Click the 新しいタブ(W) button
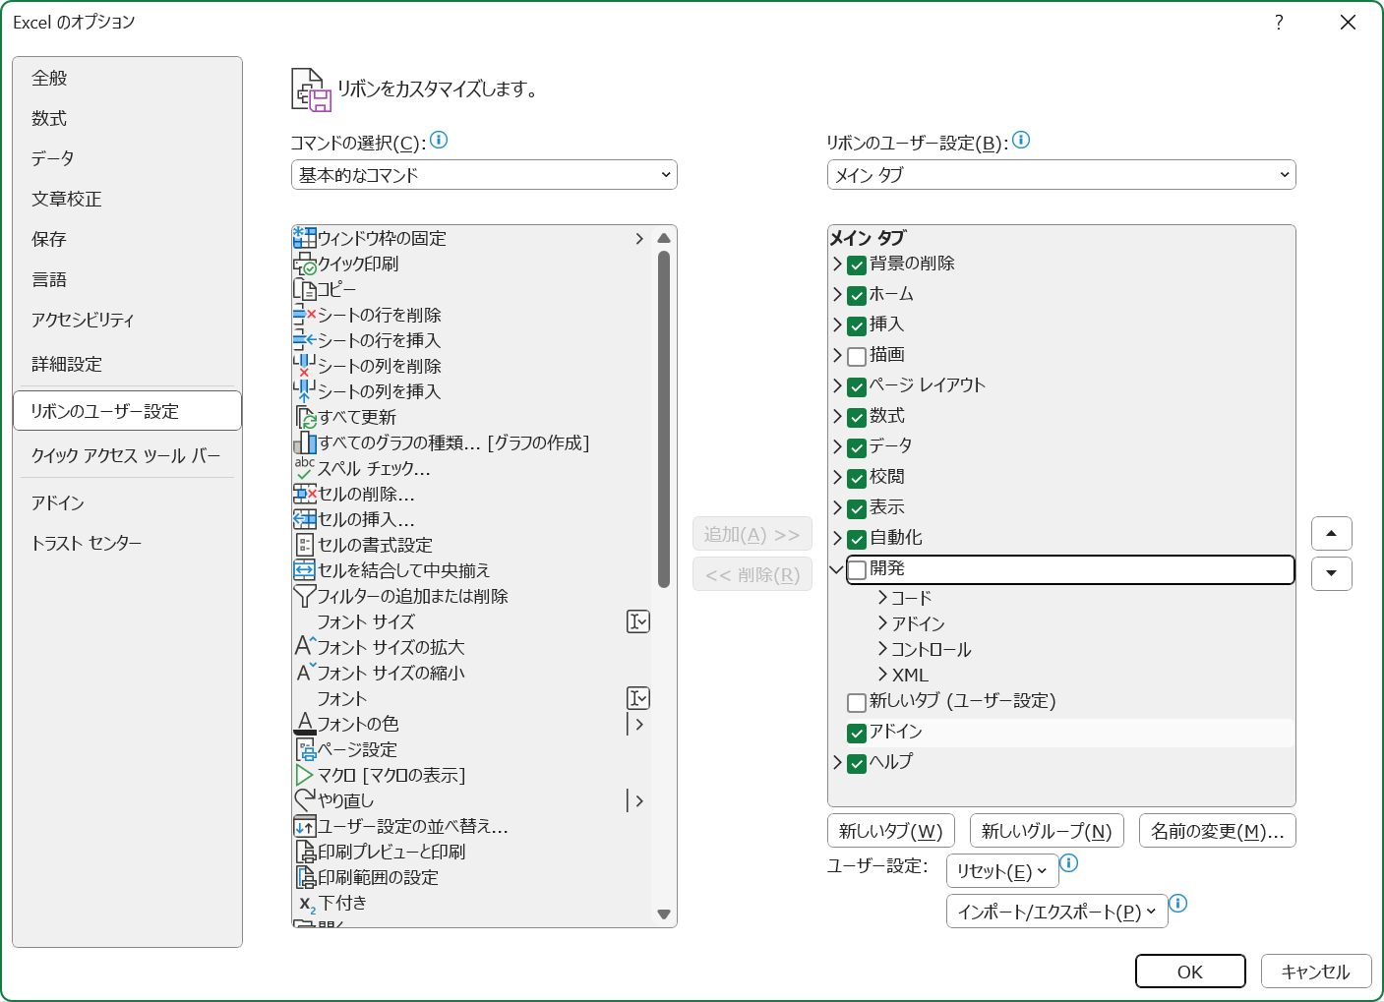 (891, 831)
